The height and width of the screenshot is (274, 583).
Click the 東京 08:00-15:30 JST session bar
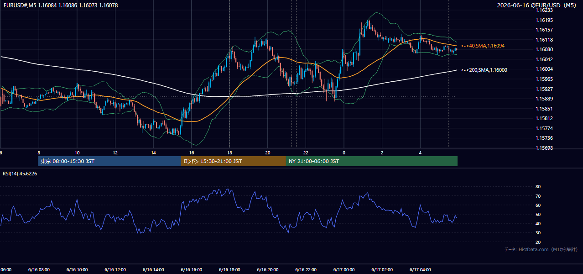pyautogui.click(x=109, y=161)
